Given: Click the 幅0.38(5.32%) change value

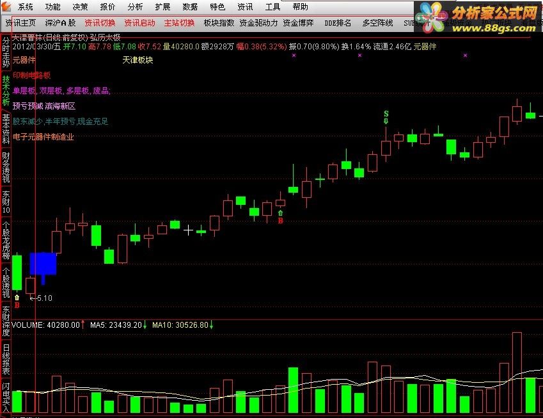Looking at the screenshot, I should pyautogui.click(x=262, y=47).
